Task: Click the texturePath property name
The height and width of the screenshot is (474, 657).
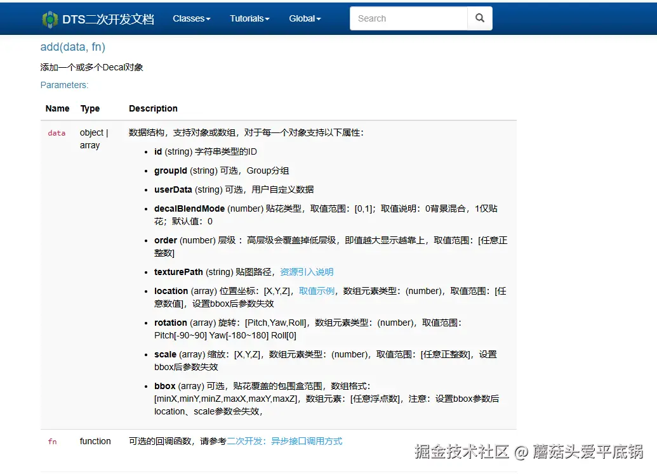Action: 178,272
